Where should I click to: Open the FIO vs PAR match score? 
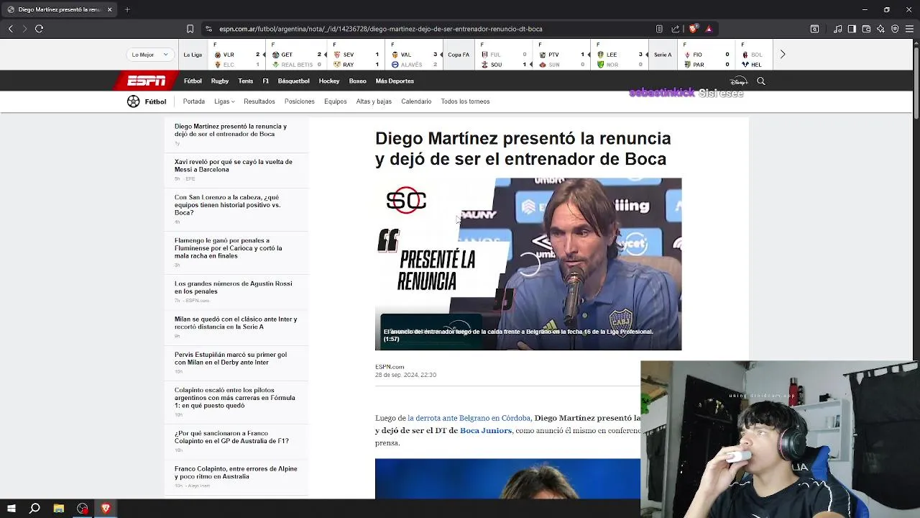coord(707,55)
